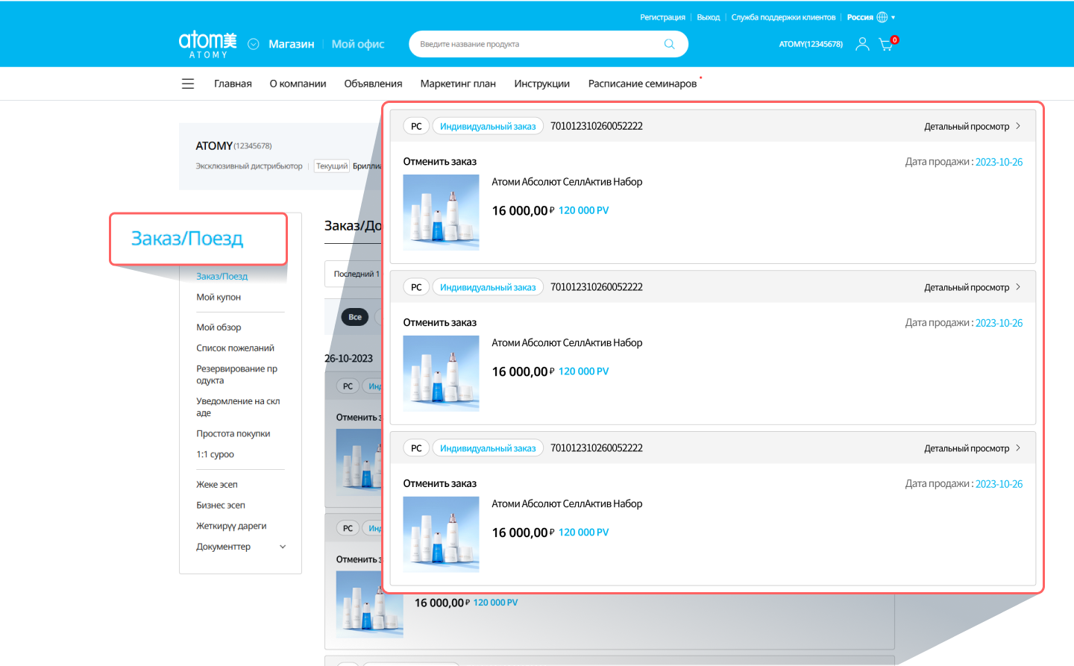The image size is (1074, 666).
Task: Click the PC badge in the first order
Action: (416, 126)
